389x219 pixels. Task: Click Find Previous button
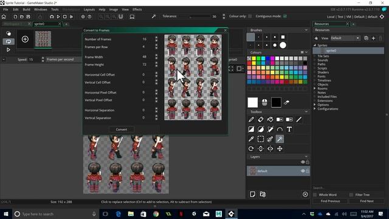[330, 201]
